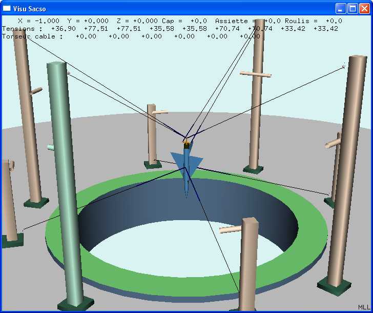This screenshot has width=373, height=313.
Task: Click the orange marker atop the aircraft
Action: (186, 141)
